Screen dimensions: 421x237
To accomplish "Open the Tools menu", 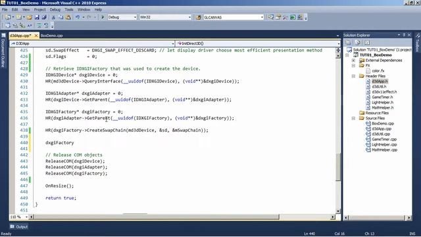I will coord(69,9).
